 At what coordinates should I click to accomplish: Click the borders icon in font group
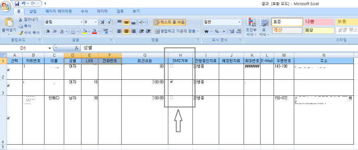pyautogui.click(x=73, y=31)
